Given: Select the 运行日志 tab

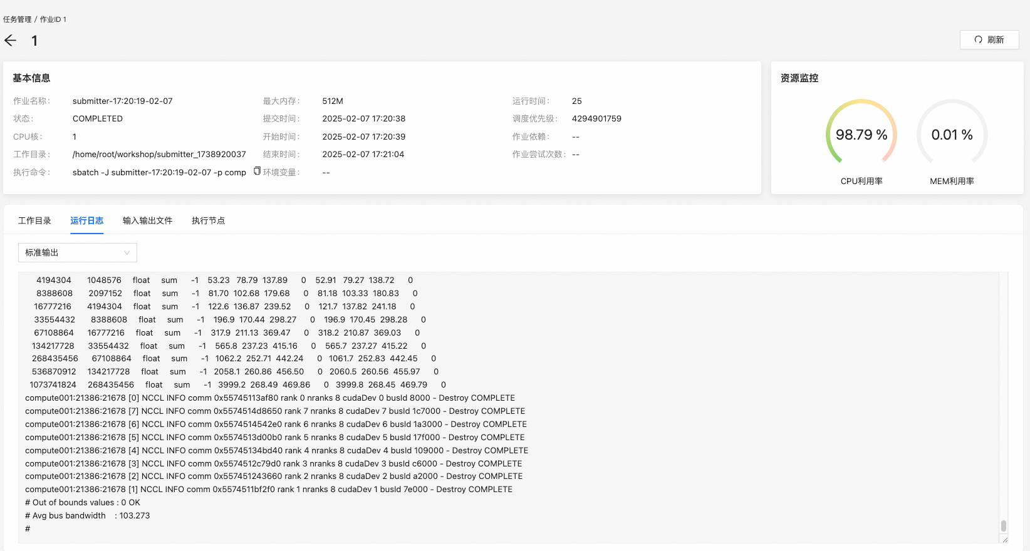Looking at the screenshot, I should pyautogui.click(x=86, y=220).
